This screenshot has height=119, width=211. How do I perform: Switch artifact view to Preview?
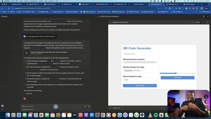coord(197,22)
